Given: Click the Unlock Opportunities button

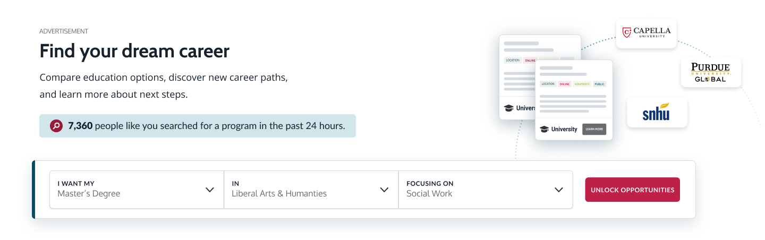Looking at the screenshot, I should point(632,190).
